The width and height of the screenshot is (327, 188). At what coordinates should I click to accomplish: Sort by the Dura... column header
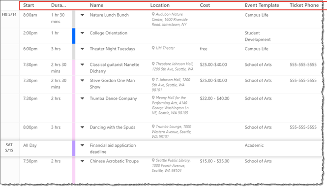pyautogui.click(x=59, y=5)
